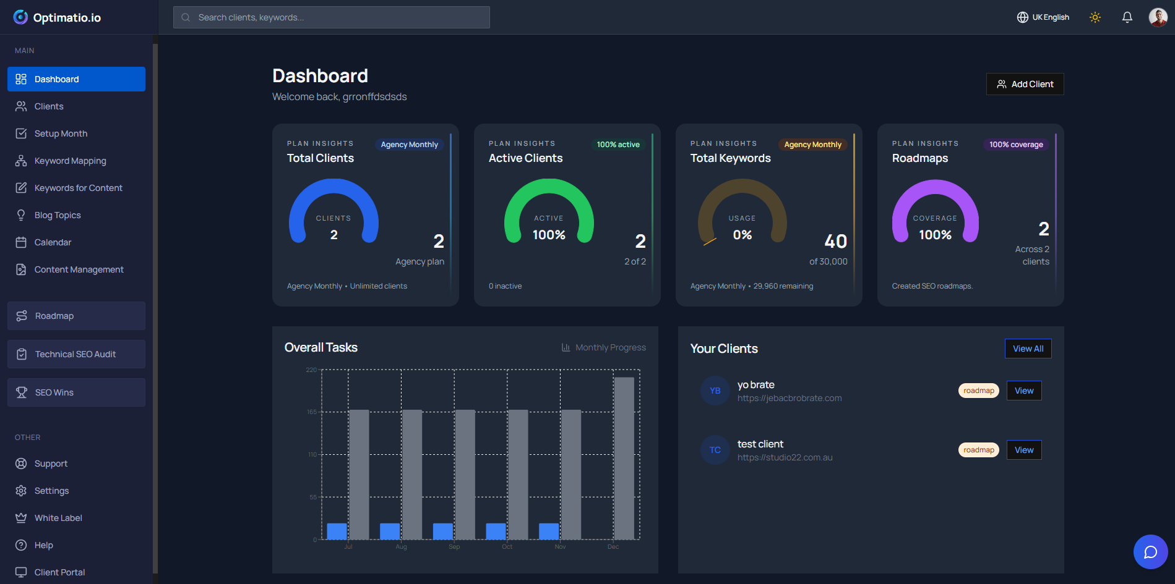
Task: Open the SEO Wins panel
Action: (x=54, y=392)
